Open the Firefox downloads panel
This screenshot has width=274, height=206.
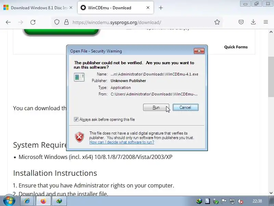[x=253, y=22]
